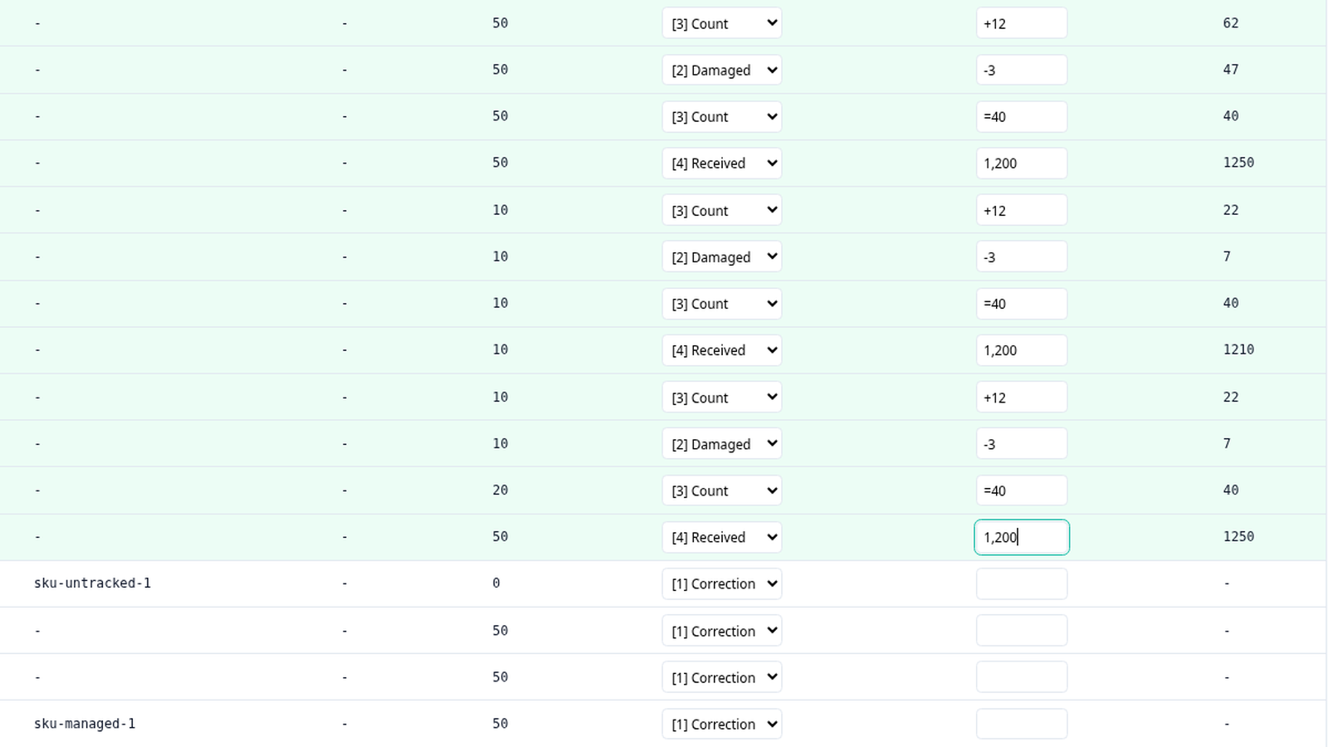Open the Count dropdown in the stock-20 row
1328x747 pixels.
click(x=721, y=491)
